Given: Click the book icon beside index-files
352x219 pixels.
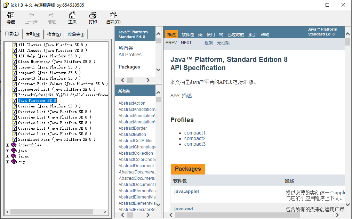Looking at the screenshot, I should pos(14,145).
